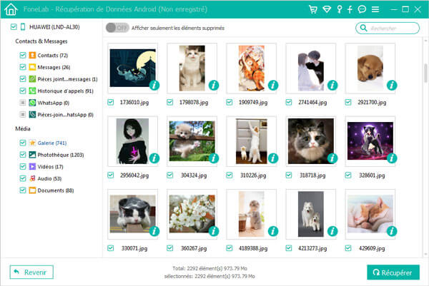The height and width of the screenshot is (286, 429).
Task: Show info for 1909749.jpg
Action: pos(273,86)
